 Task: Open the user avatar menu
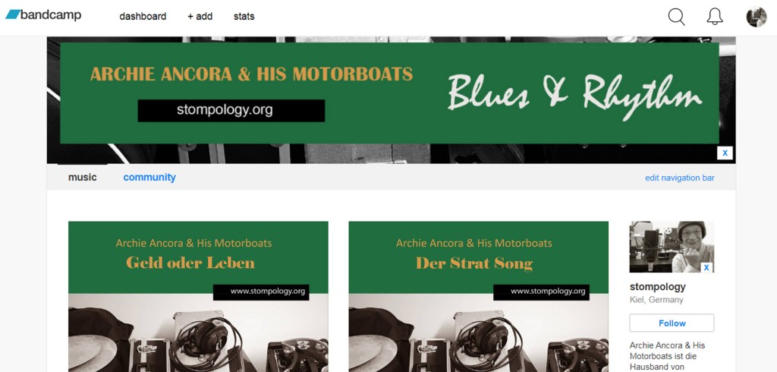(x=757, y=17)
